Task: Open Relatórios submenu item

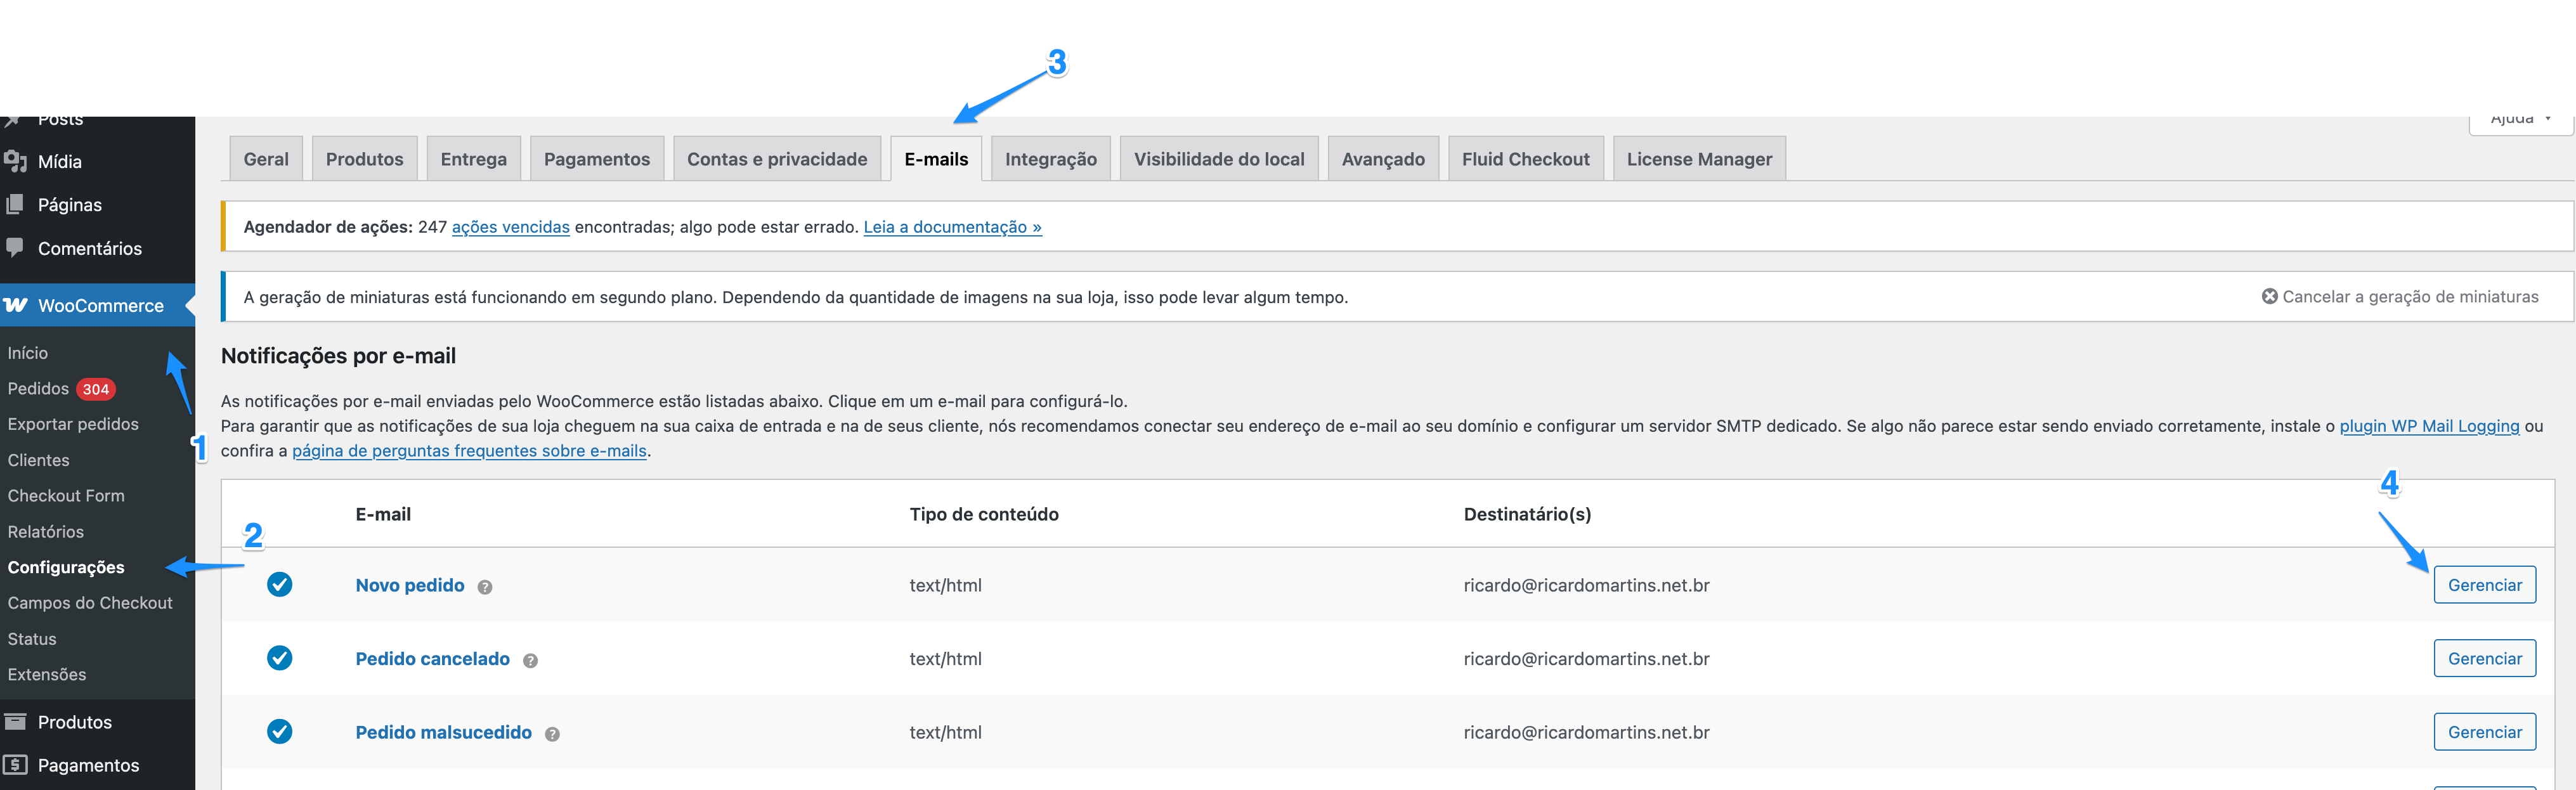Action: (45, 532)
